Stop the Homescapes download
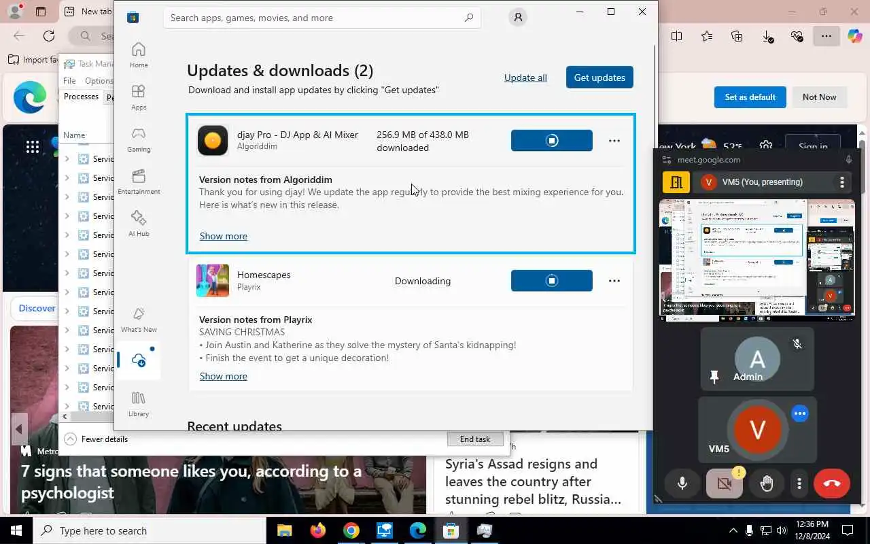Viewport: 870px width, 544px height. [552, 281]
